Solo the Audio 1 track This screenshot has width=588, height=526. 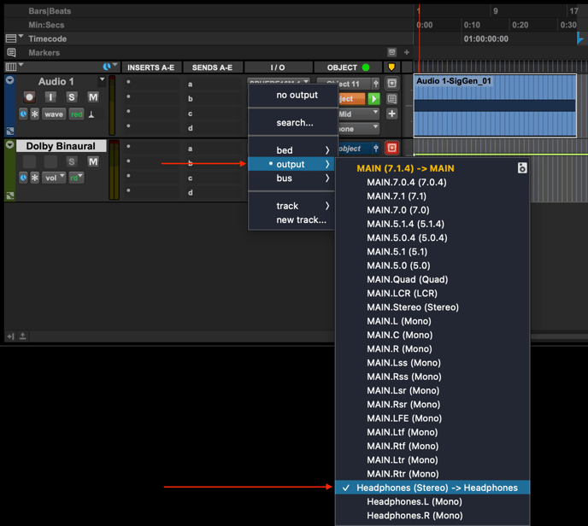tap(72, 97)
